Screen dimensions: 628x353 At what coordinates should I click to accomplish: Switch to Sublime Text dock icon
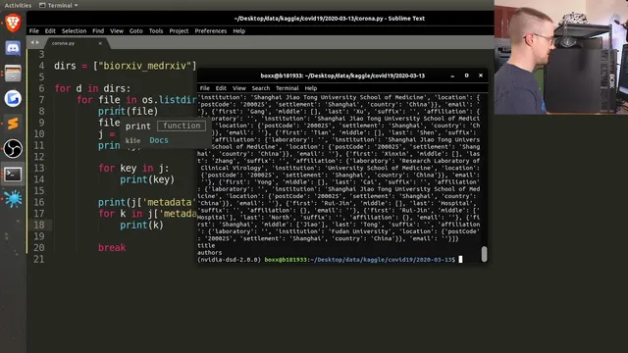click(13, 124)
